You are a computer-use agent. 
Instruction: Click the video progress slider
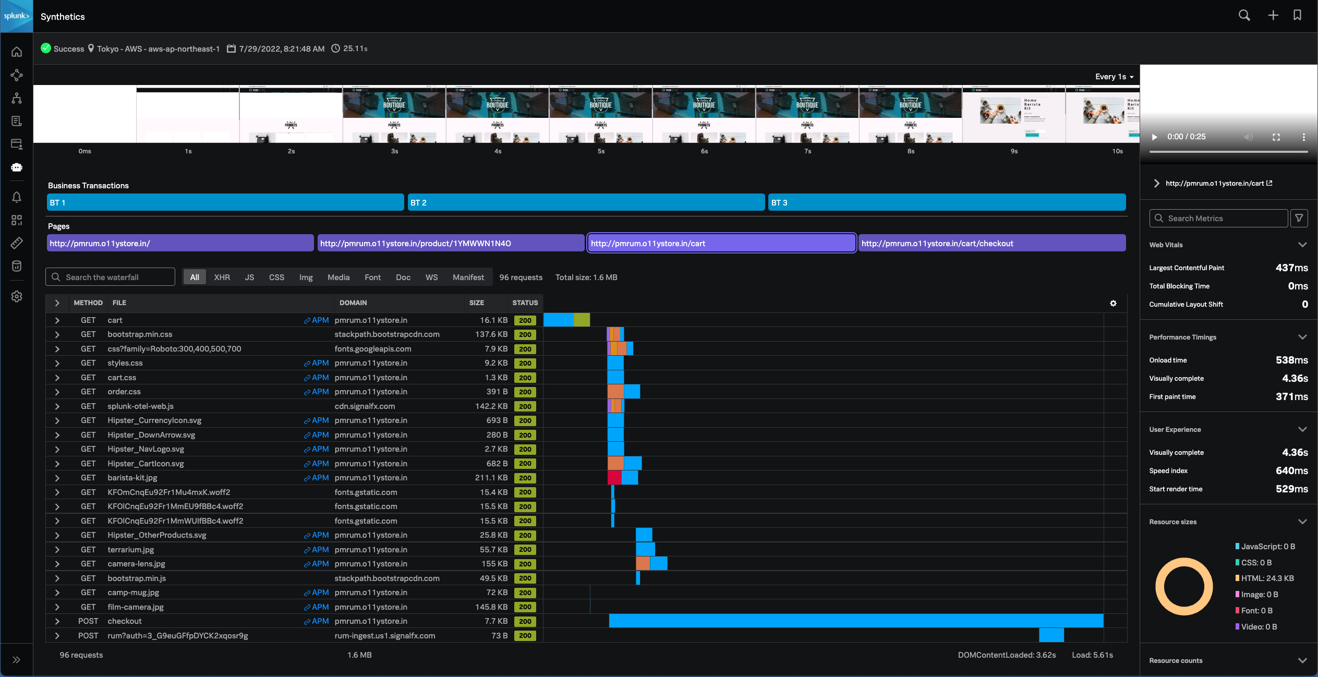(1228, 151)
